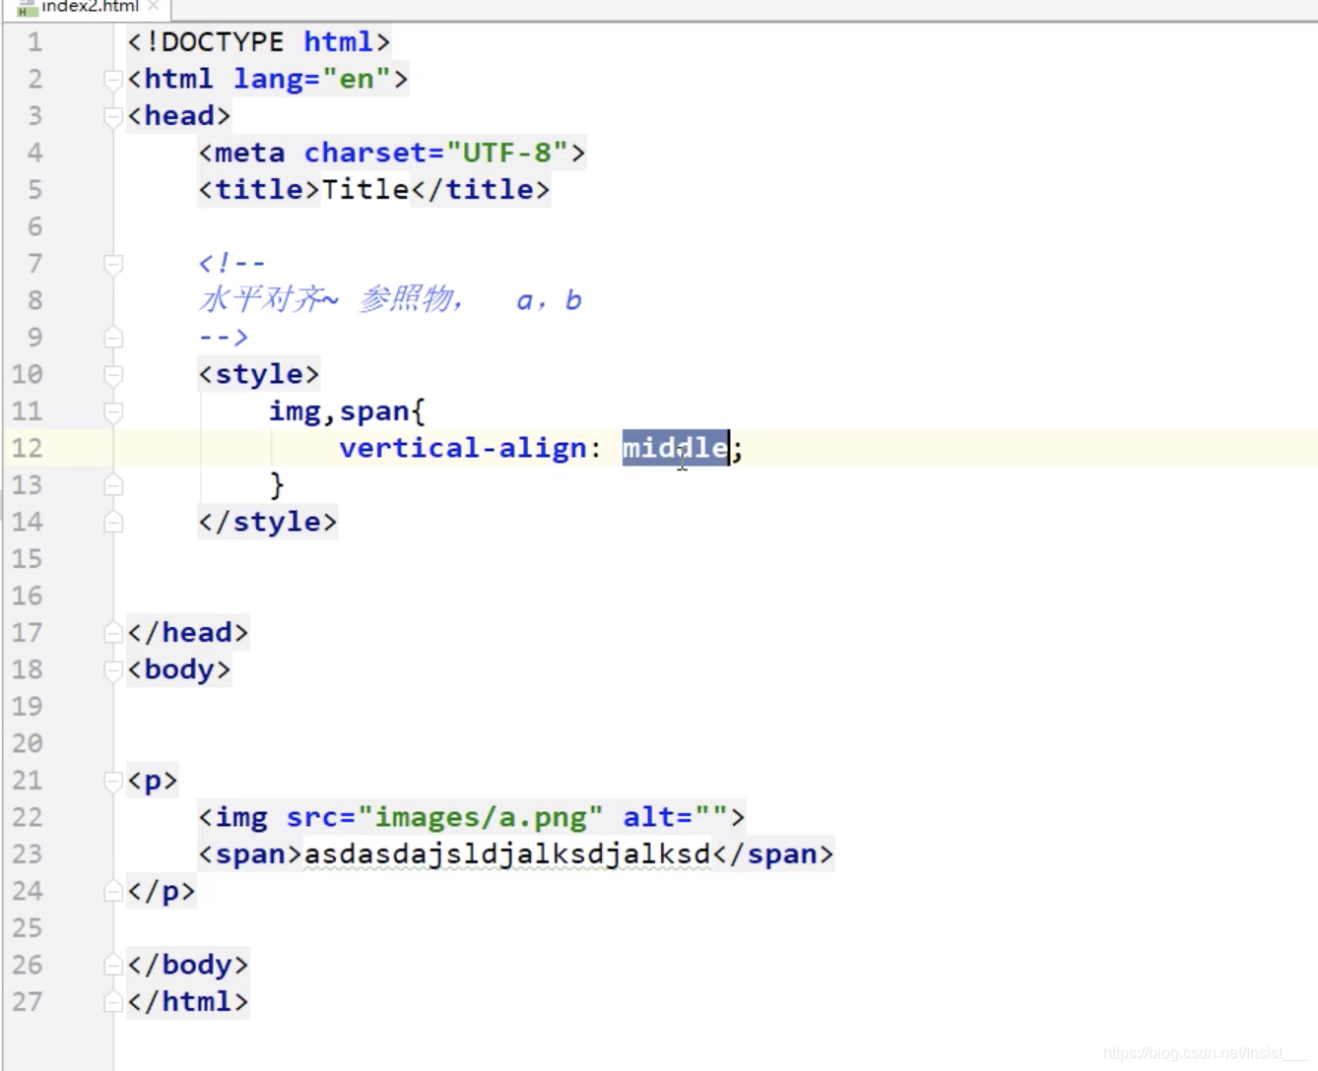Click line number 20 in the gutter
Image resolution: width=1318 pixels, height=1071 pixels.
tap(28, 743)
